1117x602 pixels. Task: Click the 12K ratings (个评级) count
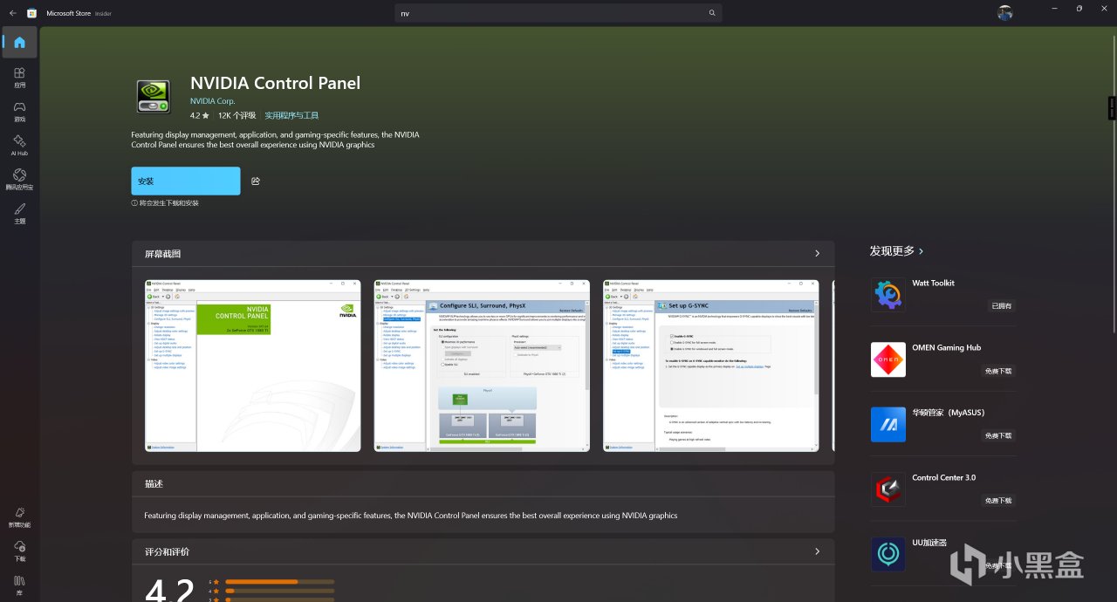point(236,115)
